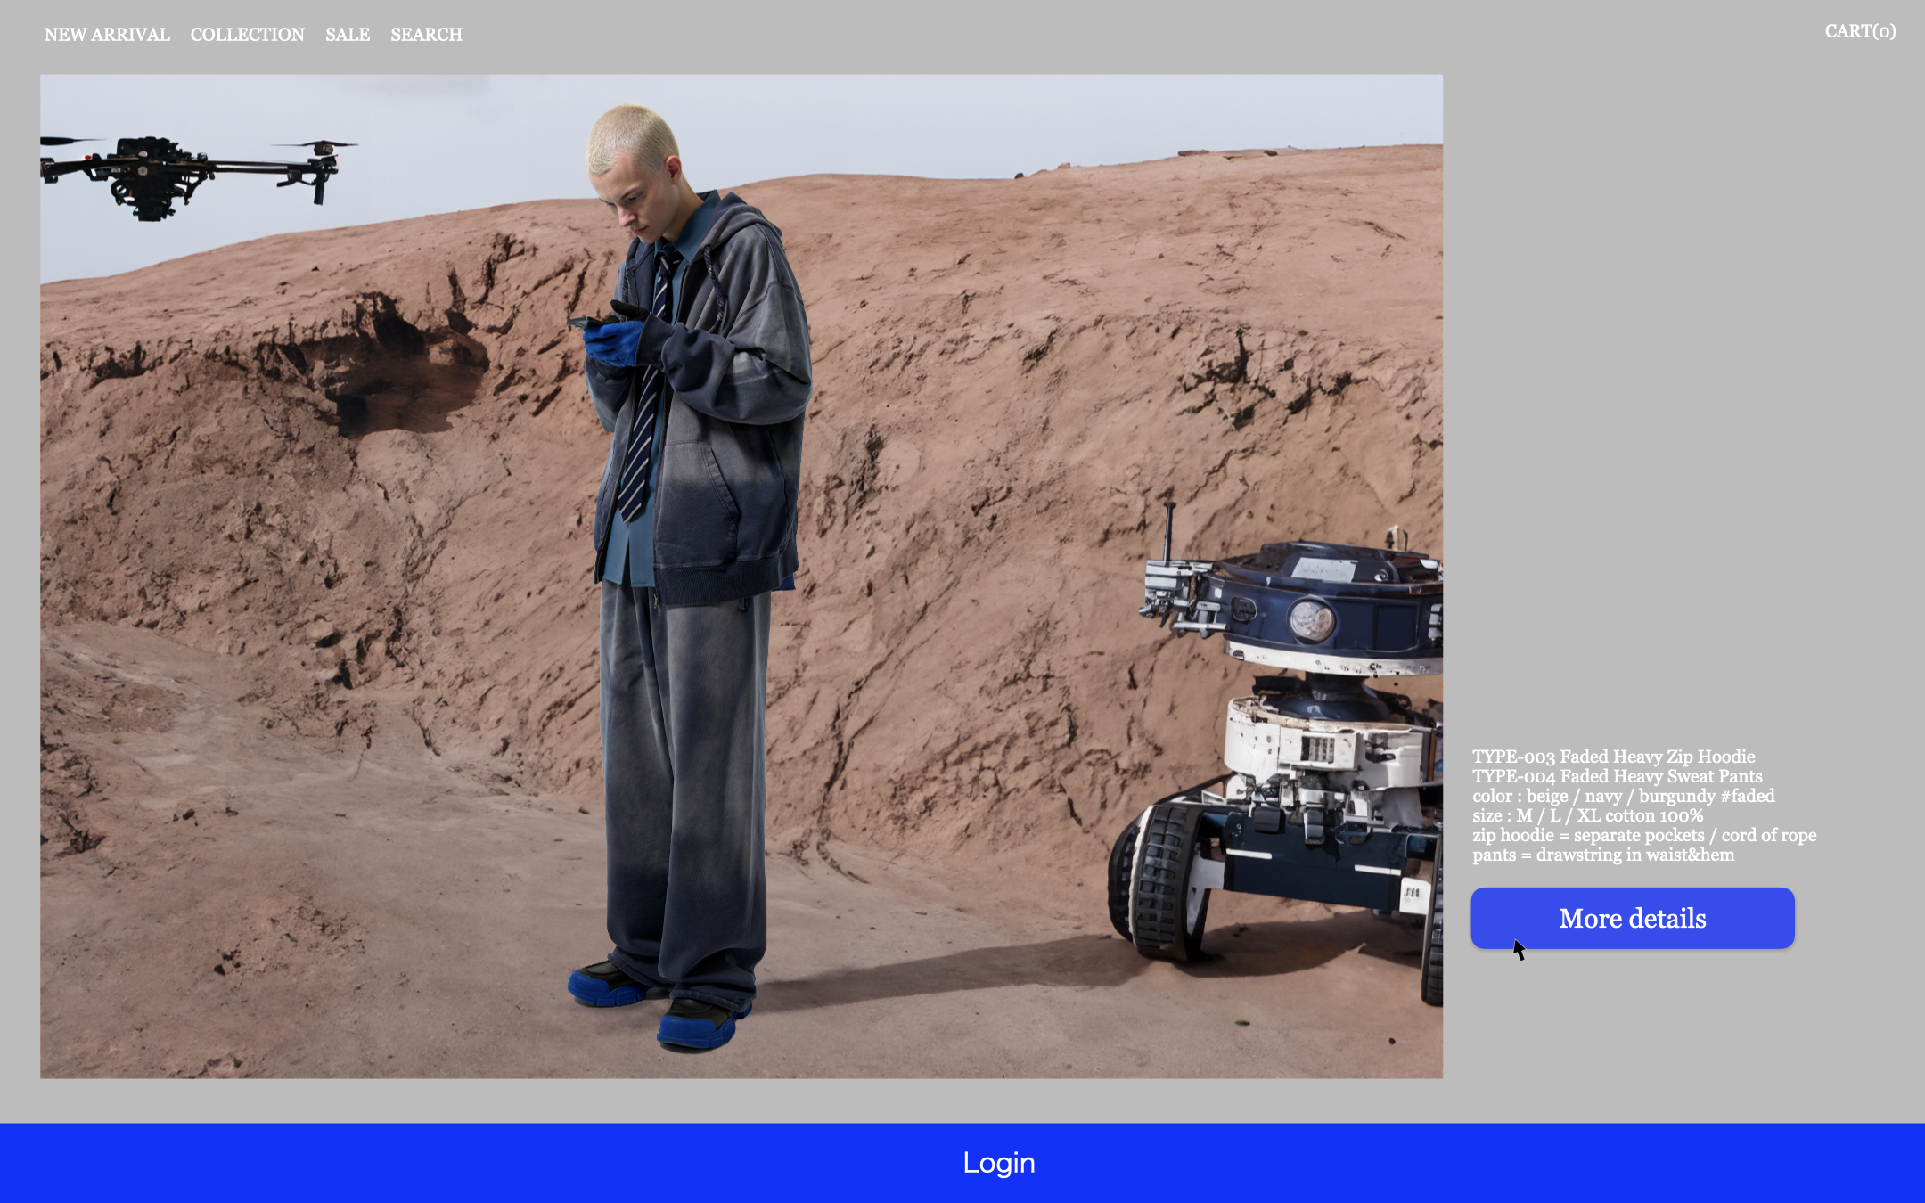Click the More details button
1925x1203 pixels.
click(x=1633, y=918)
